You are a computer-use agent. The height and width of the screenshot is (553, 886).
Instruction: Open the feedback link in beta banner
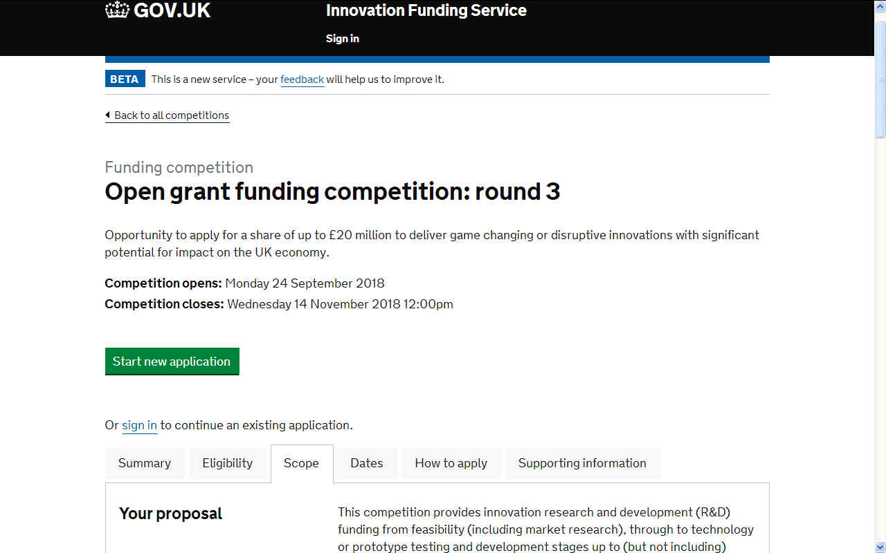click(x=302, y=79)
